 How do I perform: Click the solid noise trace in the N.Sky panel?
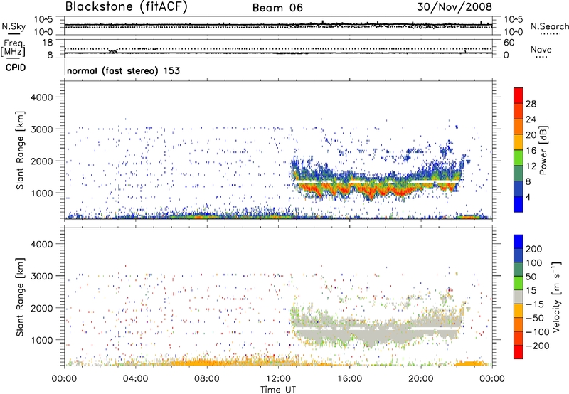(x=278, y=25)
